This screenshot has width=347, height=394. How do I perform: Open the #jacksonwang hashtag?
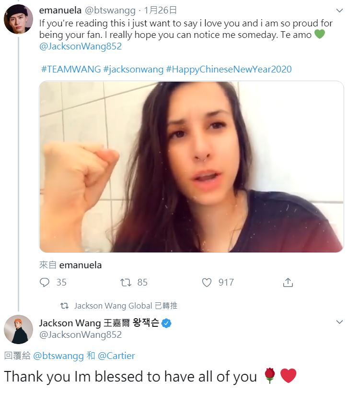(133, 69)
